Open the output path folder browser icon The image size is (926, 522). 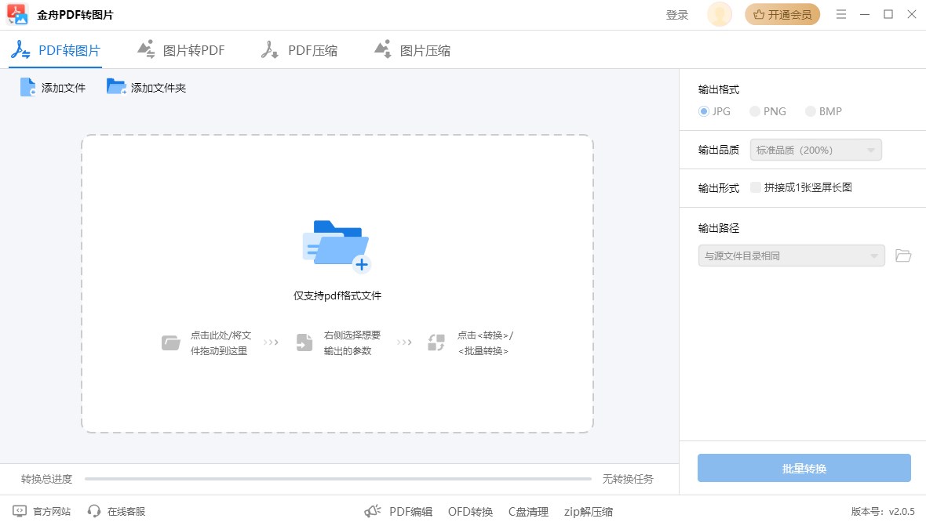pos(903,256)
